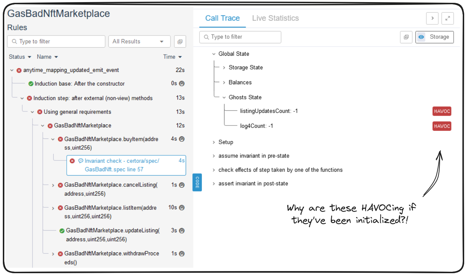Toggle the Time column sort
Screen dimensions: 467x276
click(172, 57)
